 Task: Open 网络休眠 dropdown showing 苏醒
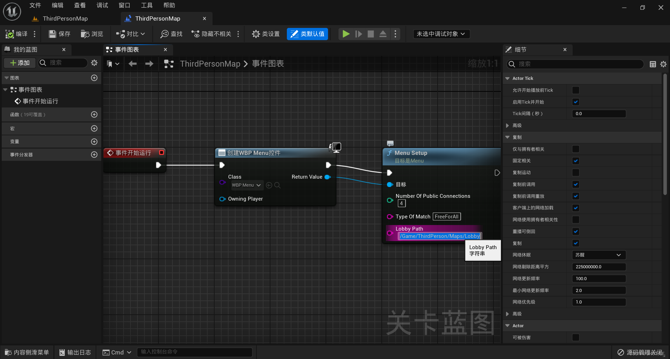point(599,255)
